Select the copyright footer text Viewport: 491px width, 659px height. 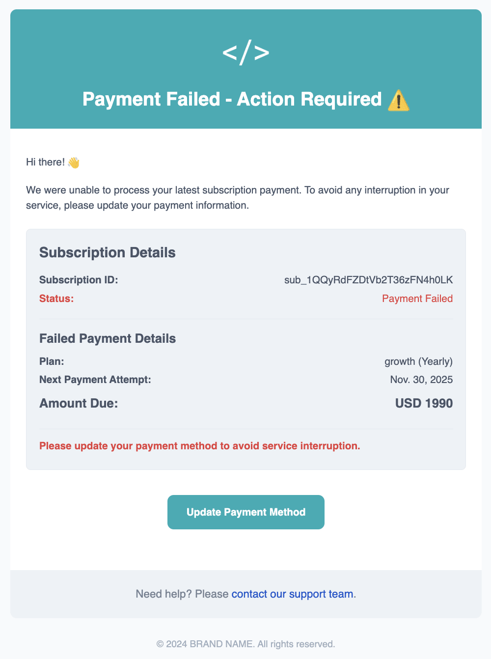[245, 643]
